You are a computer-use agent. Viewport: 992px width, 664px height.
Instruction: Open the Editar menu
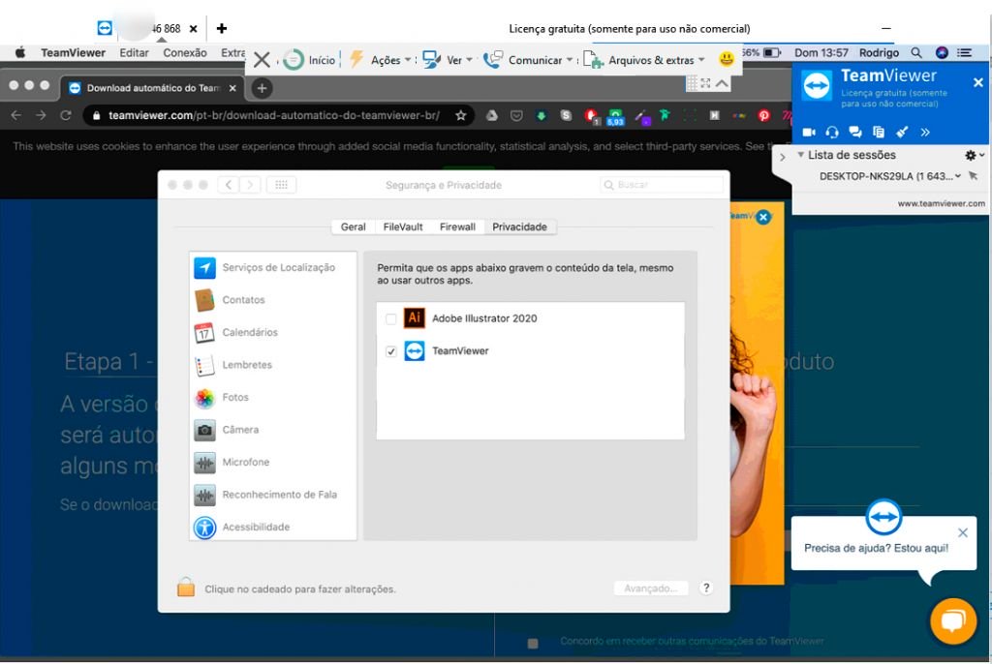tap(134, 52)
